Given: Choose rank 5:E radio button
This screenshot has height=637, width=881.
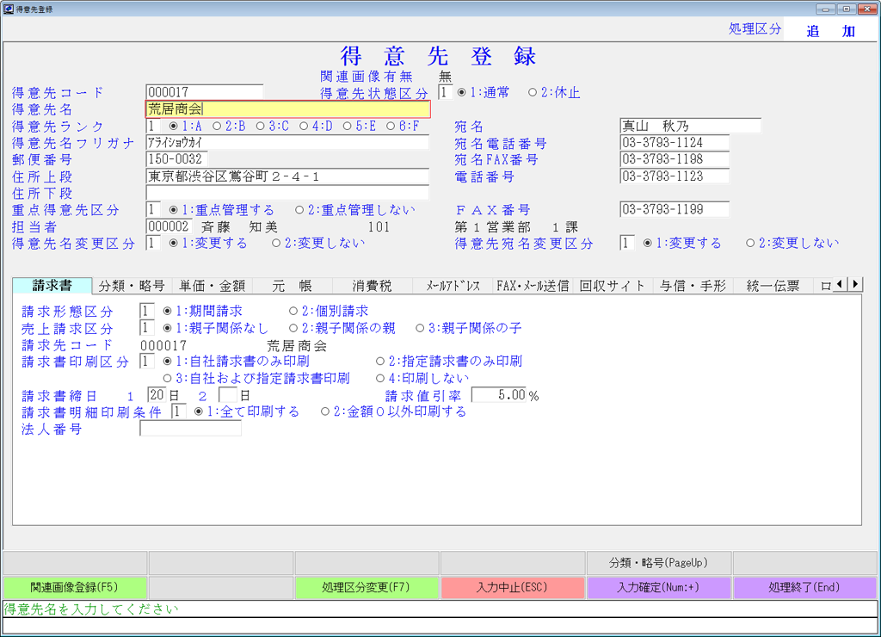Looking at the screenshot, I should [x=359, y=127].
